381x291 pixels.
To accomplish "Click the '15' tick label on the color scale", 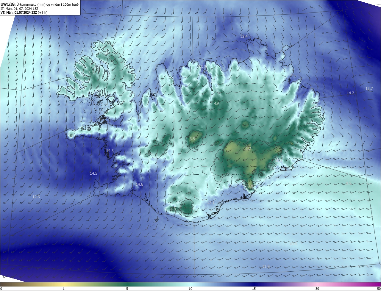I will point(254,289).
